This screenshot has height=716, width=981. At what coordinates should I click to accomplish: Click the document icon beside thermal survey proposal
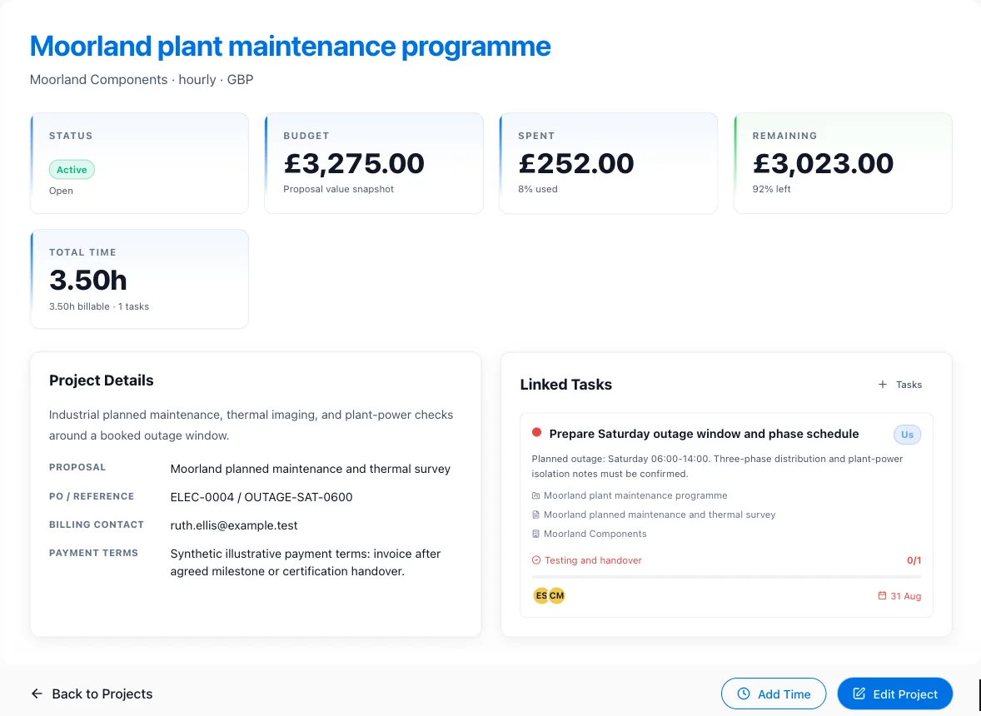point(535,515)
